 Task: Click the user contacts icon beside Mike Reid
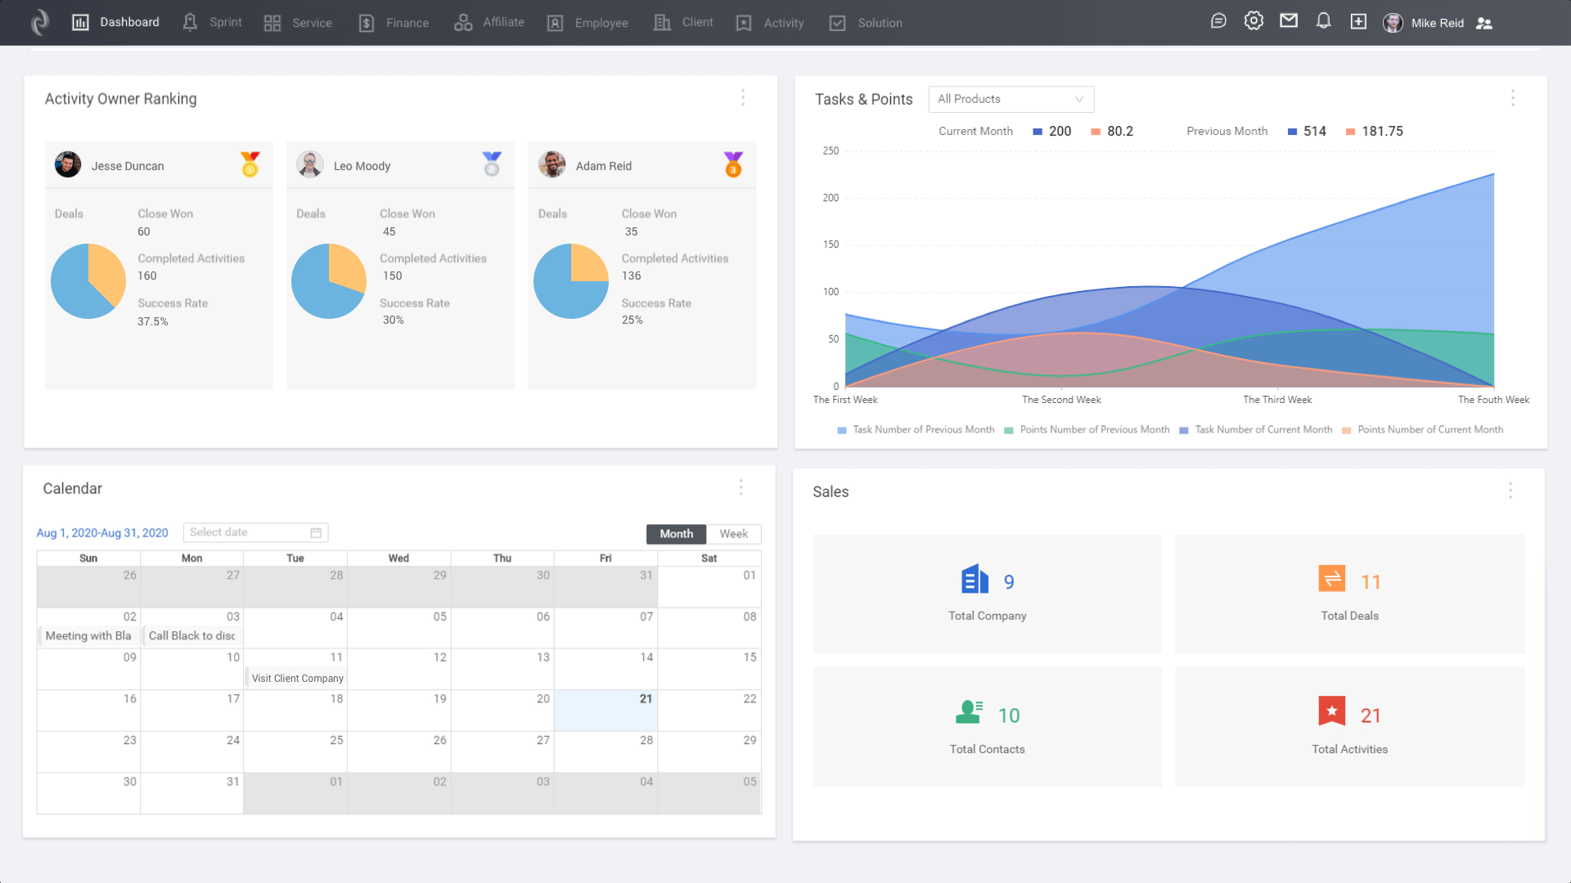point(1484,24)
